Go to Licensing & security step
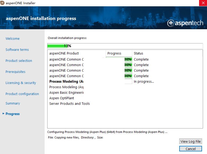Image resolution: width=207 pixels, height=154 pixels. 21,83
